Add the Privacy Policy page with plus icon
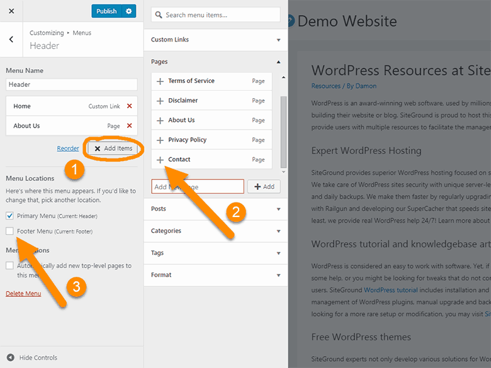491x368 pixels. tap(160, 140)
